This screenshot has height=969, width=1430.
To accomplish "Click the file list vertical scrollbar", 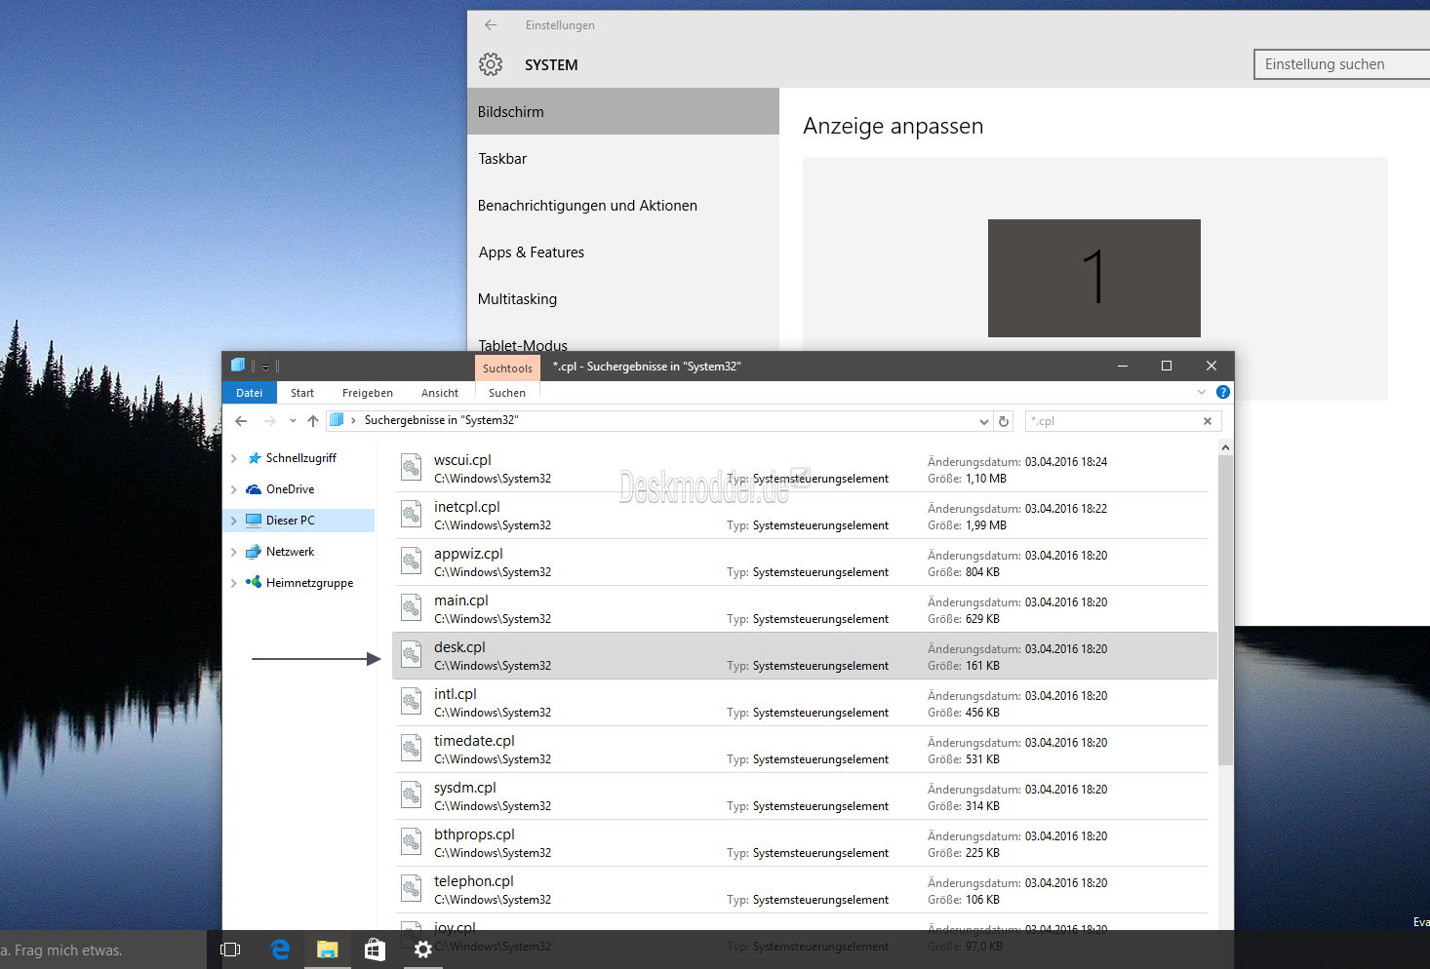I will pos(1225,604).
